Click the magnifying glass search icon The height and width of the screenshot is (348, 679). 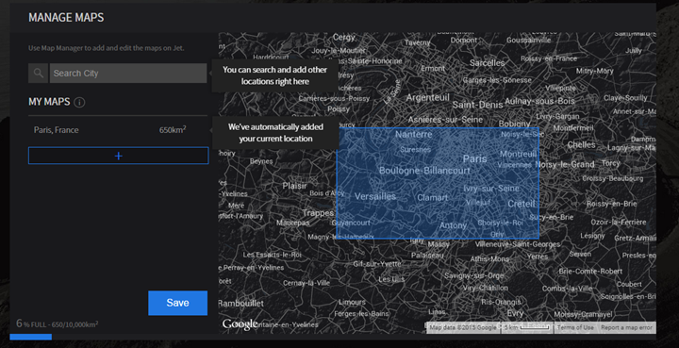(x=38, y=74)
